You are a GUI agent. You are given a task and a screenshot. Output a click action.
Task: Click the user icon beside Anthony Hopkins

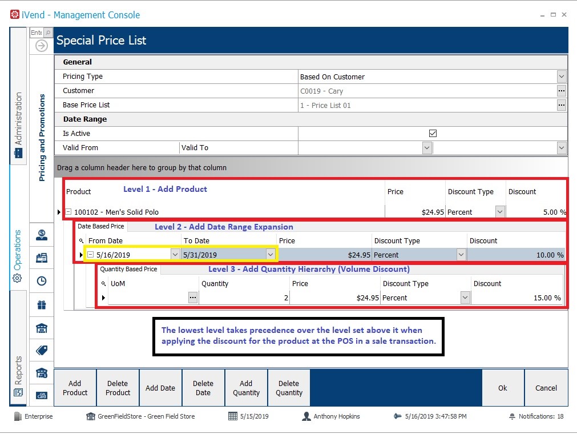coord(306,416)
